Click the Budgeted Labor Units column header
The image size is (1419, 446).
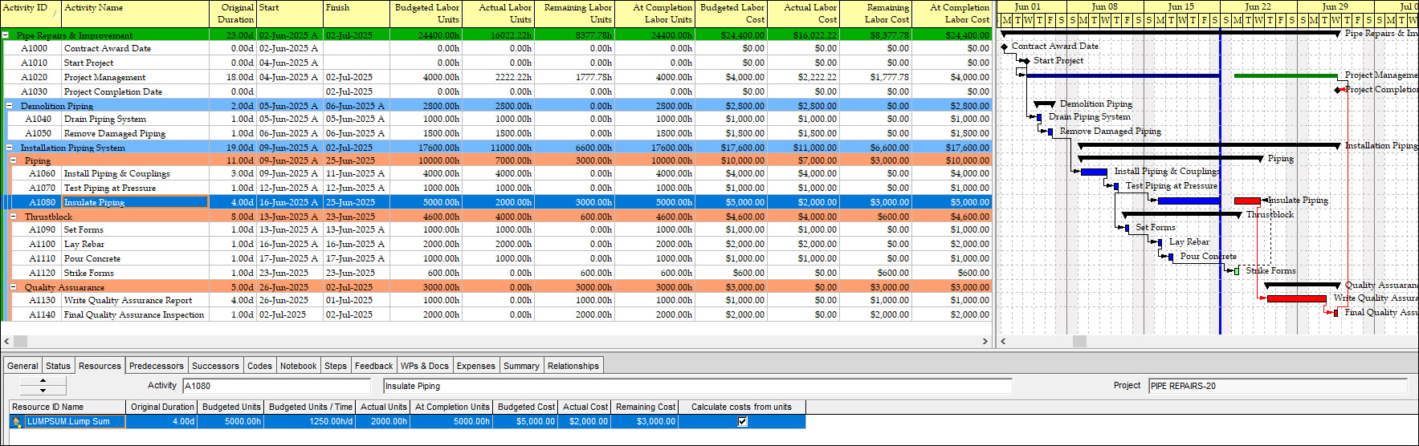point(426,14)
